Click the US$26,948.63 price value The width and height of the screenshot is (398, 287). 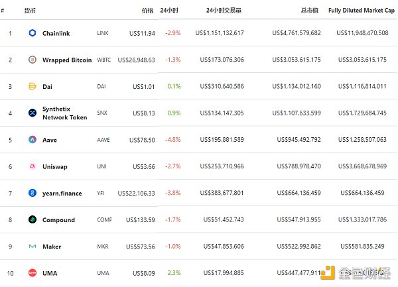[x=136, y=60]
